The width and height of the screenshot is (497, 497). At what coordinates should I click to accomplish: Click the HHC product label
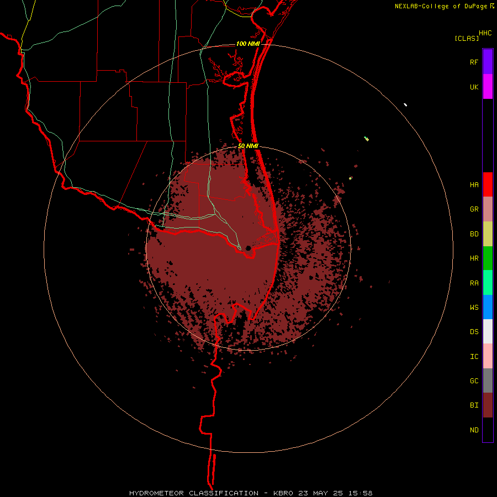click(x=485, y=33)
